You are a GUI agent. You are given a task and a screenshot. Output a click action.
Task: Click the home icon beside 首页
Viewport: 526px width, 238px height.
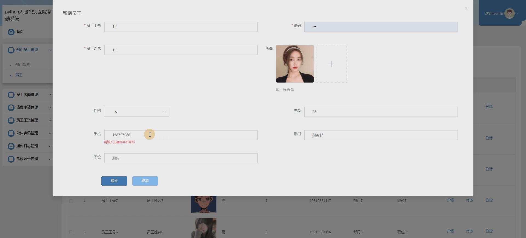point(11,32)
